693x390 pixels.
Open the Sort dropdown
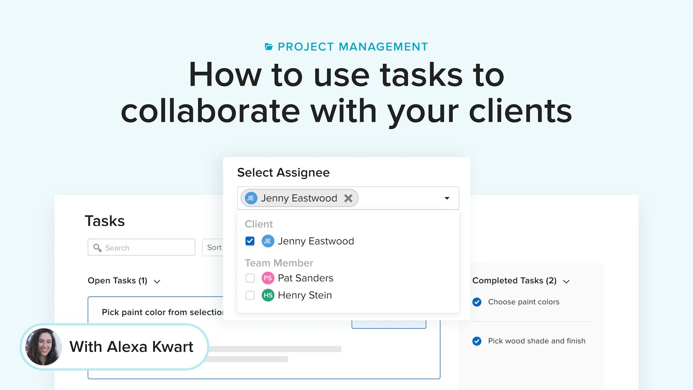pyautogui.click(x=214, y=248)
